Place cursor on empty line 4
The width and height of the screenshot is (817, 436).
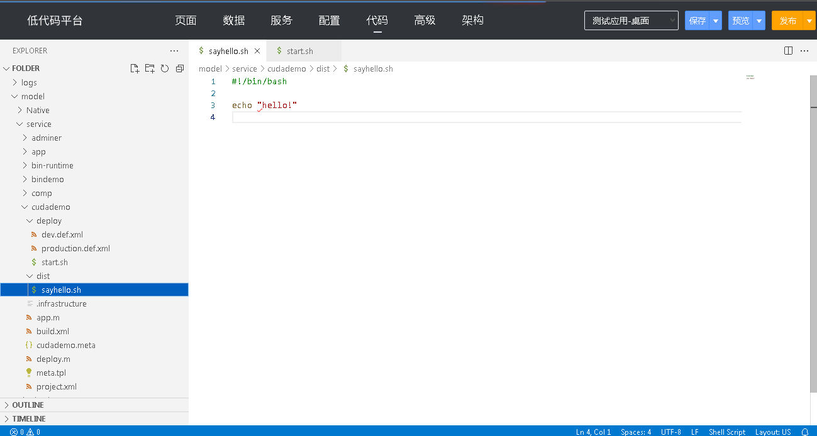(487, 117)
